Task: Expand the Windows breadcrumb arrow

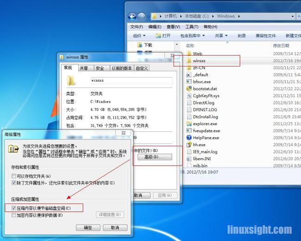Action: click(x=239, y=16)
